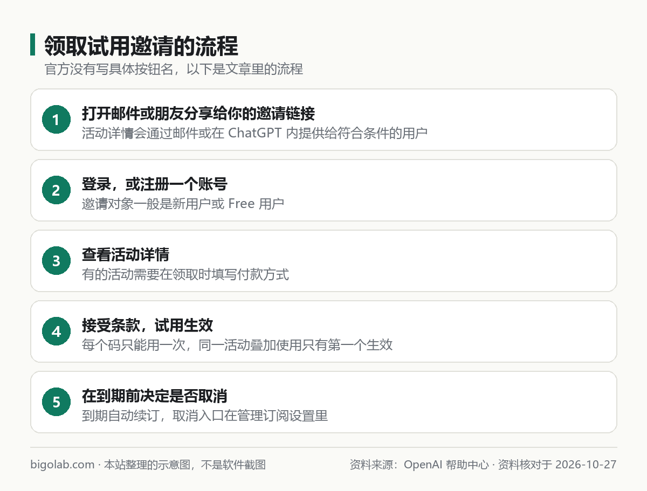Click description 到期自动续订，取消入口在管理订阅设置里

[205, 415]
